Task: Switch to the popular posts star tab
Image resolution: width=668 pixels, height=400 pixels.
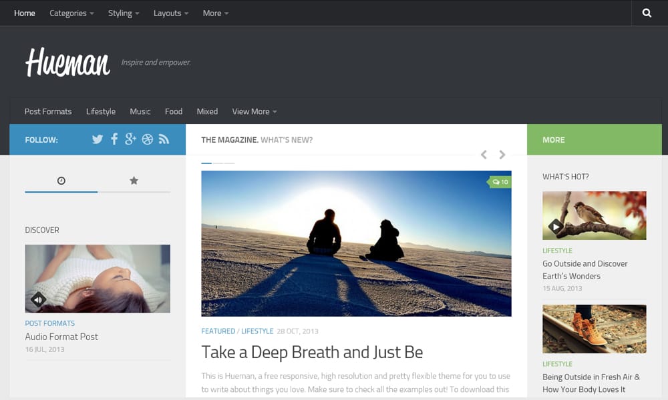Action: point(134,181)
